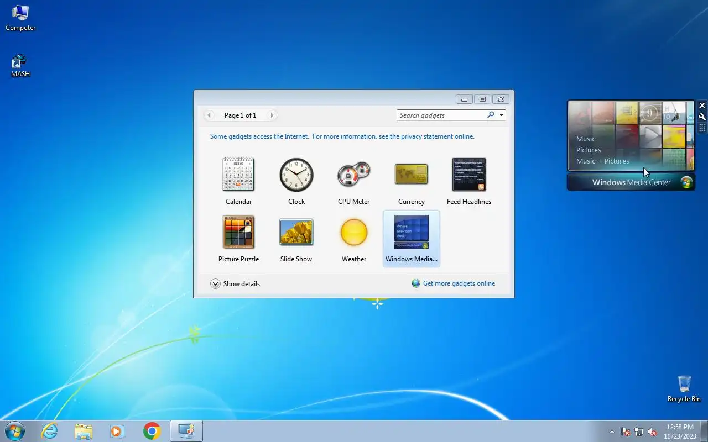708x442 pixels.
Task: Open the privacy statement online message
Action: (x=342, y=136)
